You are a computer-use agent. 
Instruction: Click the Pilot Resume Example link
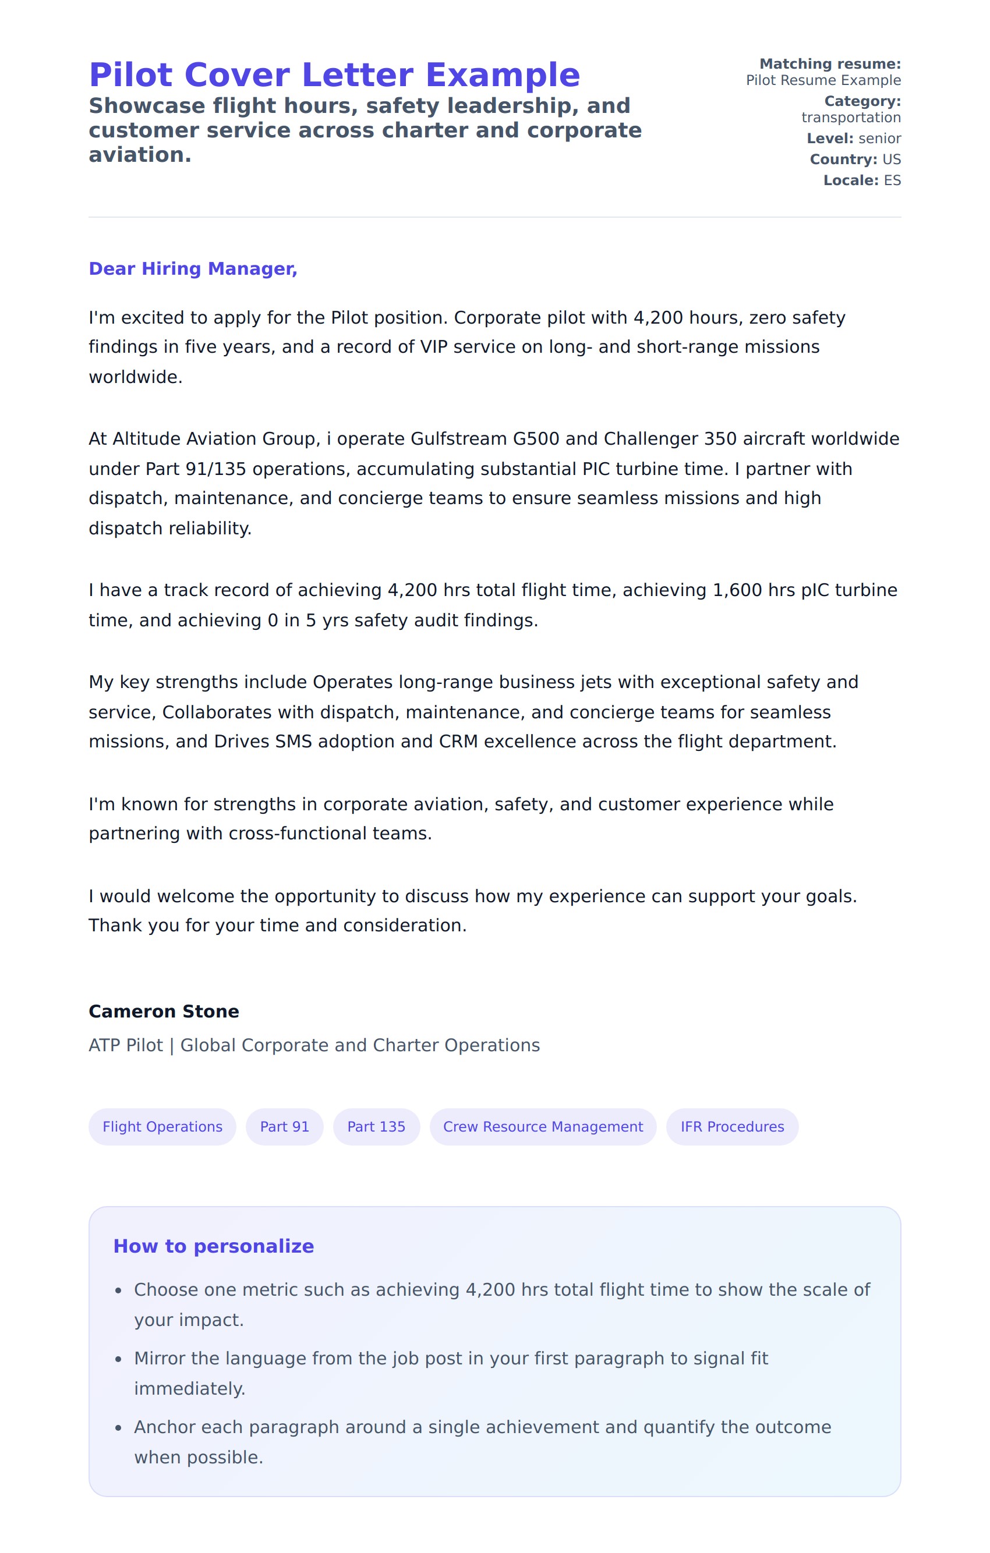[x=823, y=80]
